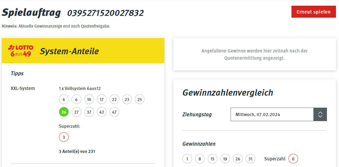
Task: Click the LOTTO 6aus49 logo
Action: tap(21, 51)
